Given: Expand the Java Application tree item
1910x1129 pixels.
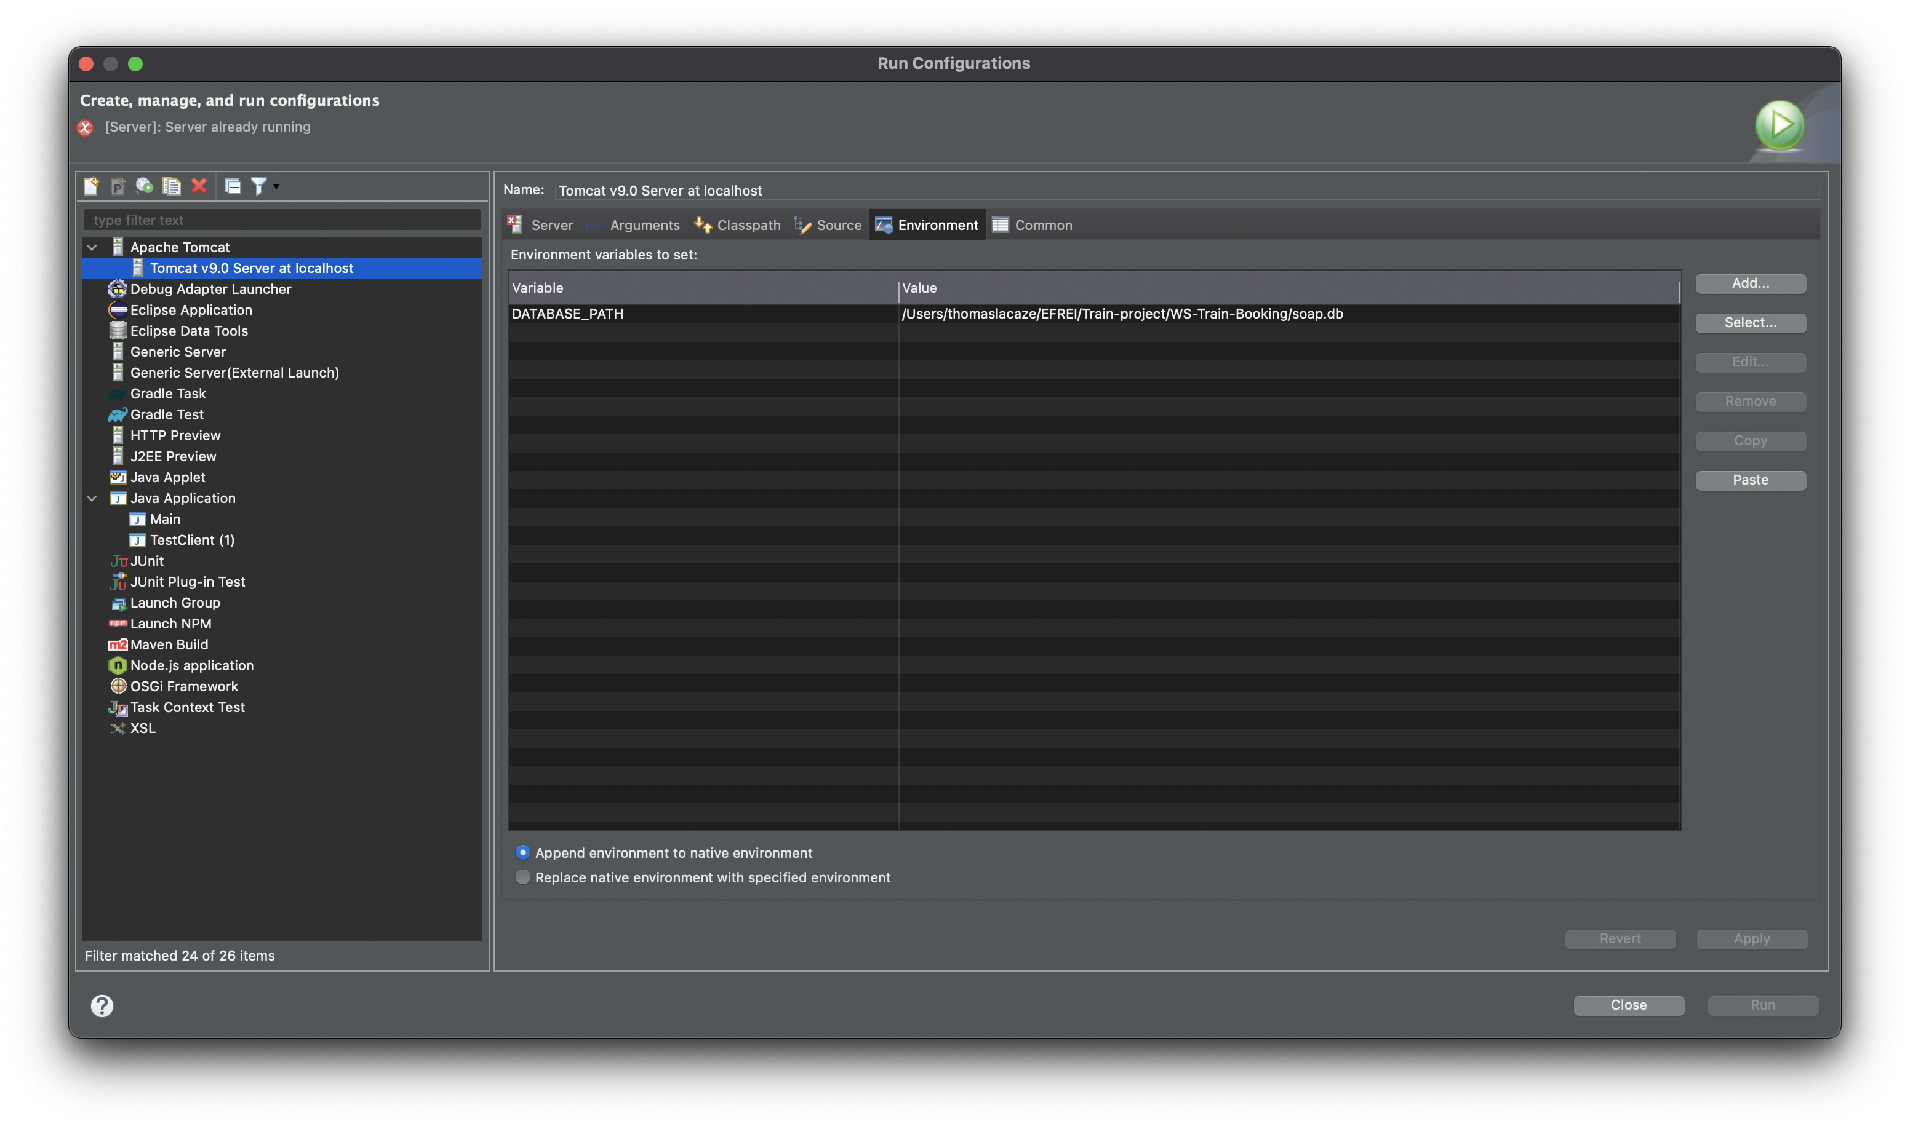Looking at the screenshot, I should click(92, 497).
